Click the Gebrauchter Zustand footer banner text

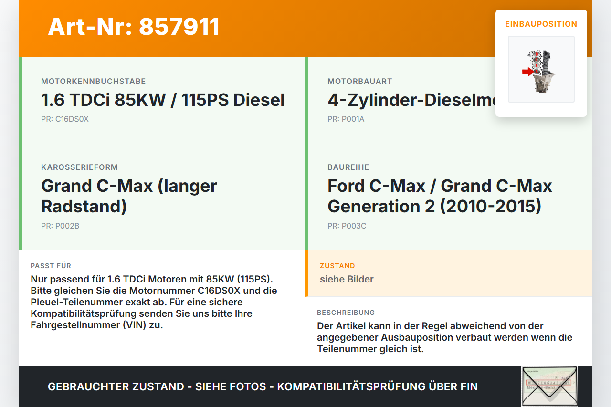point(263,386)
